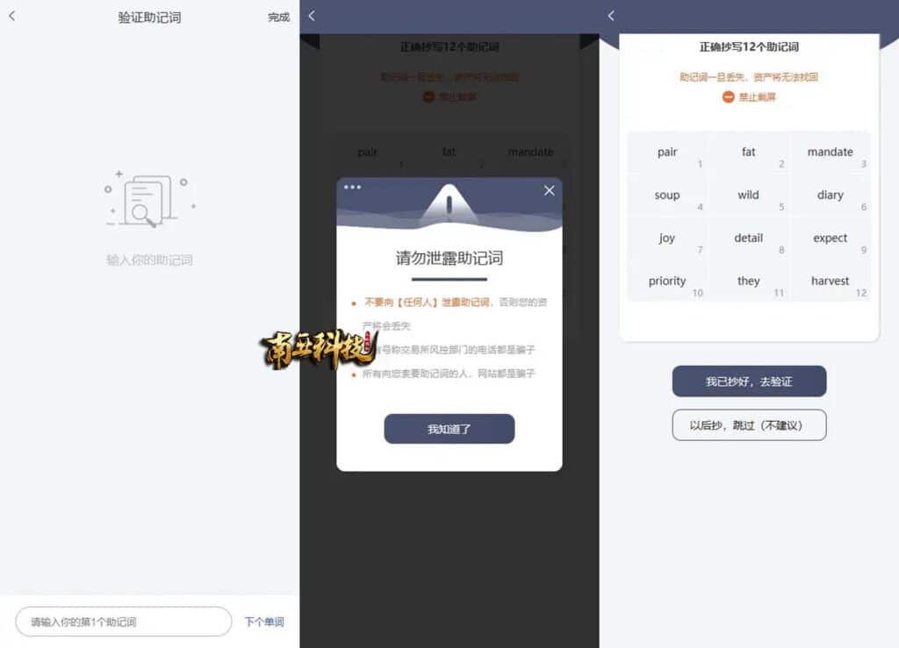Go back from the verify mnemonic screen
Screen dimensions: 899x648
click(12, 16)
